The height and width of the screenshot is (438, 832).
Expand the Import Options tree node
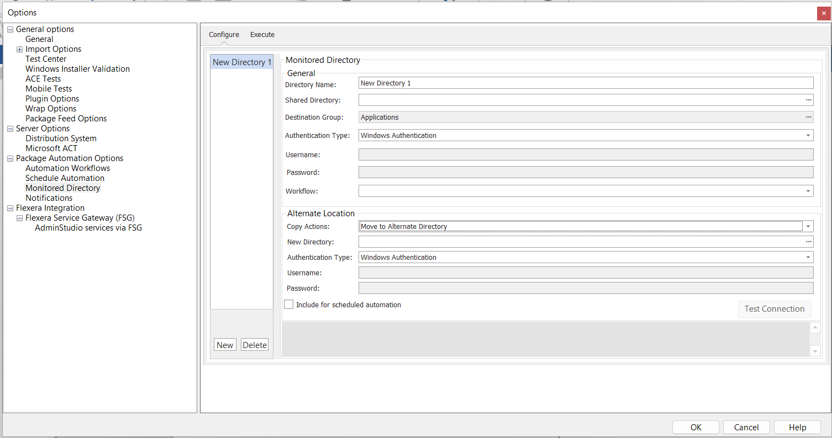click(20, 49)
